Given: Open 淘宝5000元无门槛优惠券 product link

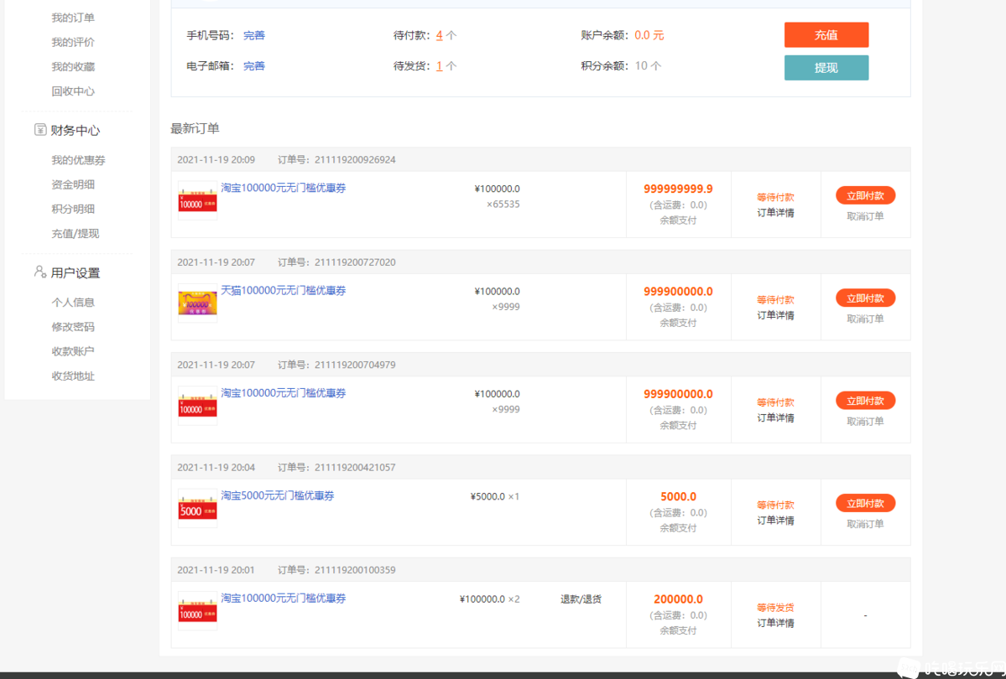Looking at the screenshot, I should click(x=277, y=495).
